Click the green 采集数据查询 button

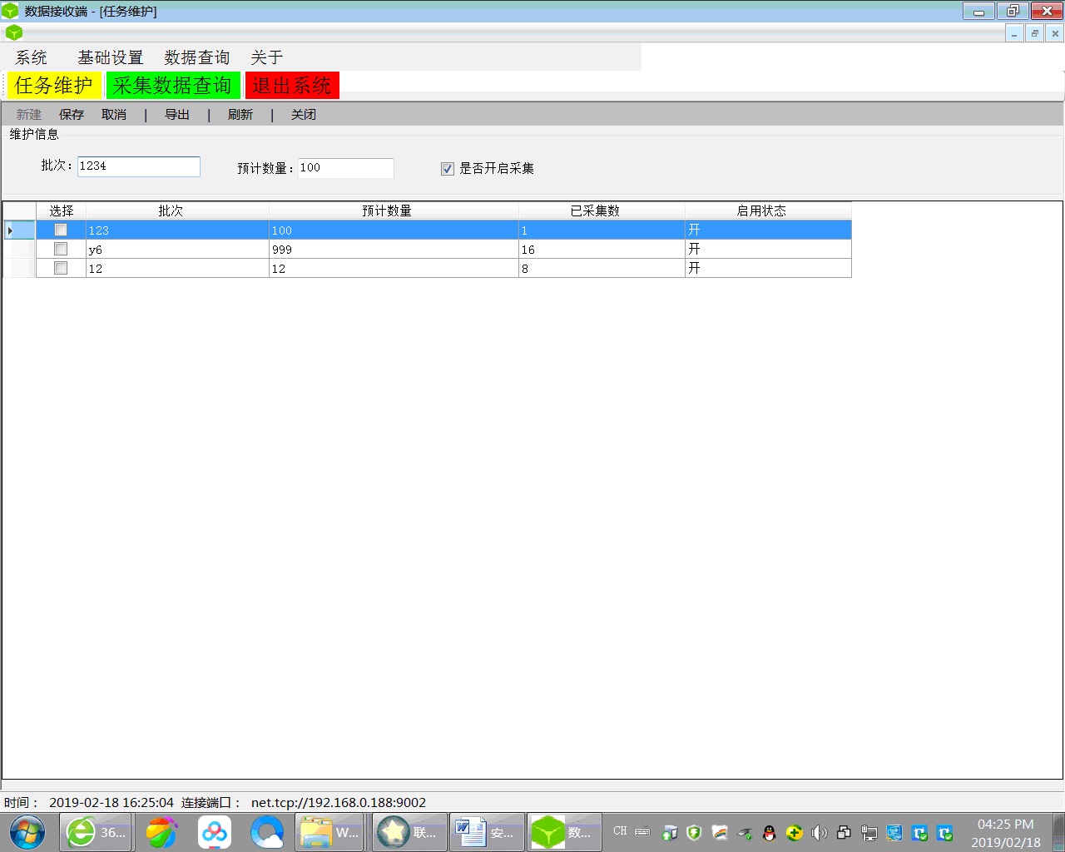click(x=173, y=86)
